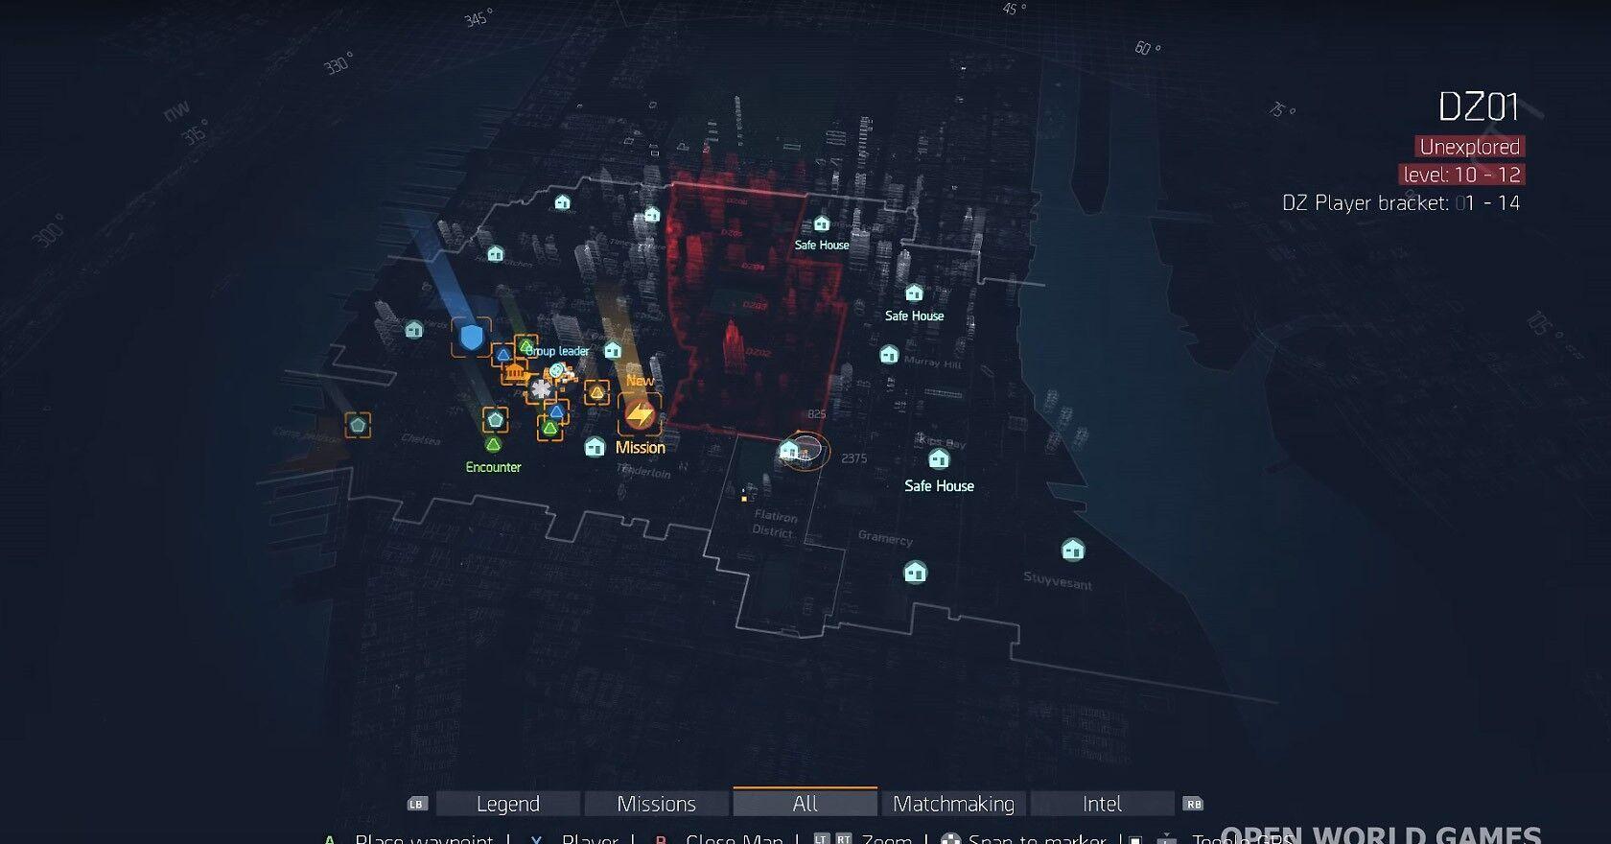Screen dimensions: 1611x844
Task: Click the orange Mission label
Action: [x=641, y=448]
